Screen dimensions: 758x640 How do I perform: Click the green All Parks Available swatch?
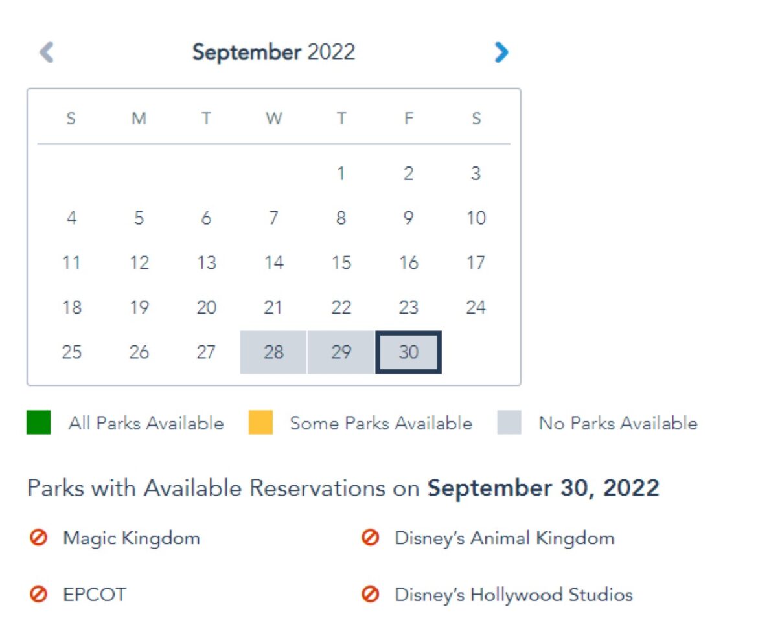coord(38,423)
